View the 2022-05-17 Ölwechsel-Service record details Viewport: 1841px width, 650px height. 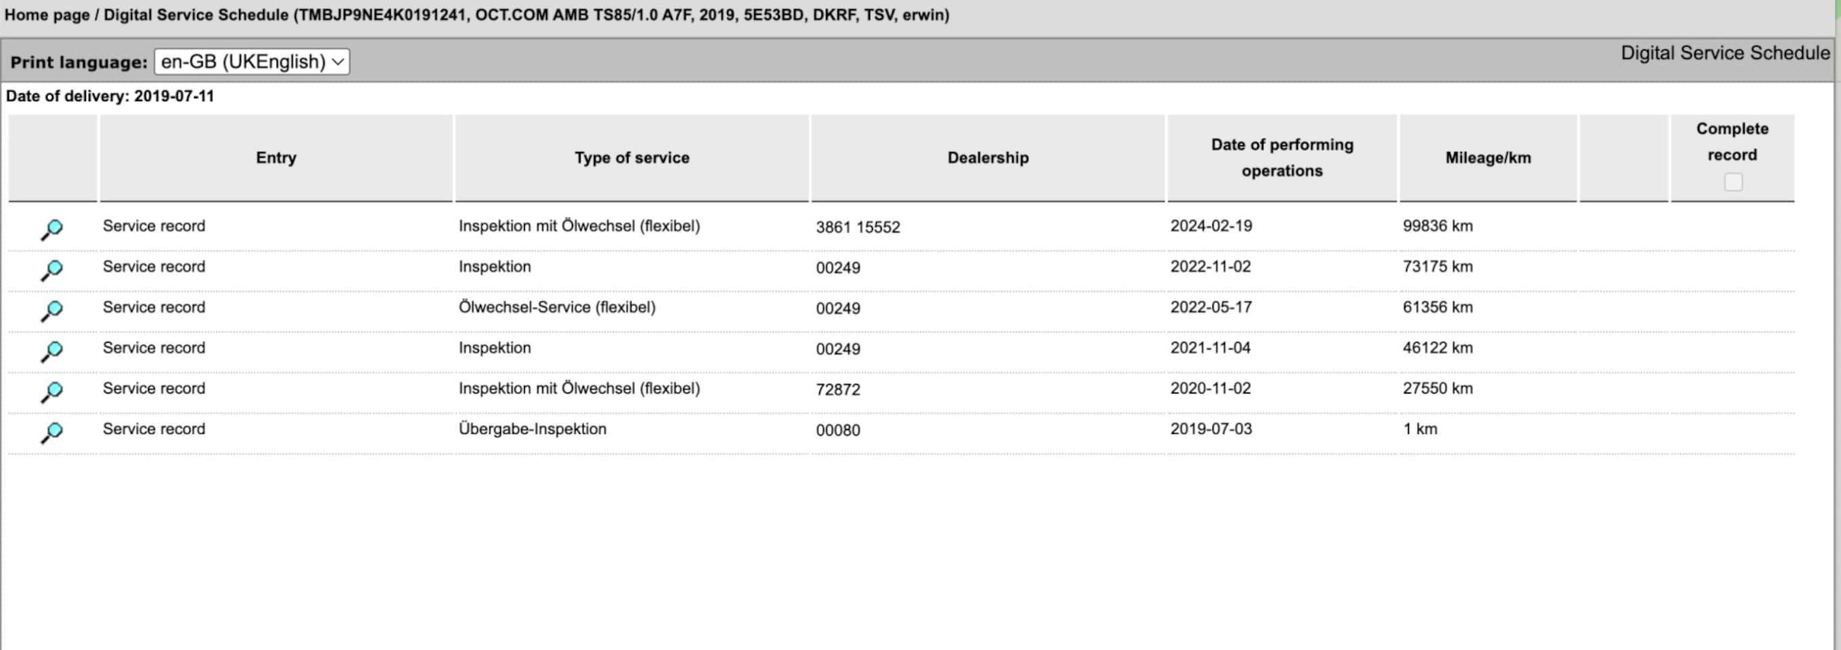(x=51, y=310)
